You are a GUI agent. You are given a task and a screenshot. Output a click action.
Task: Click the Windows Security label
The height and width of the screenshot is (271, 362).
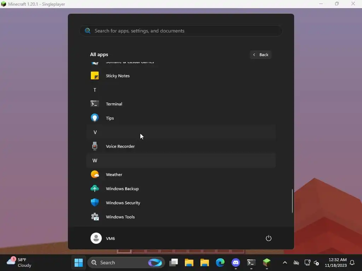point(123,203)
